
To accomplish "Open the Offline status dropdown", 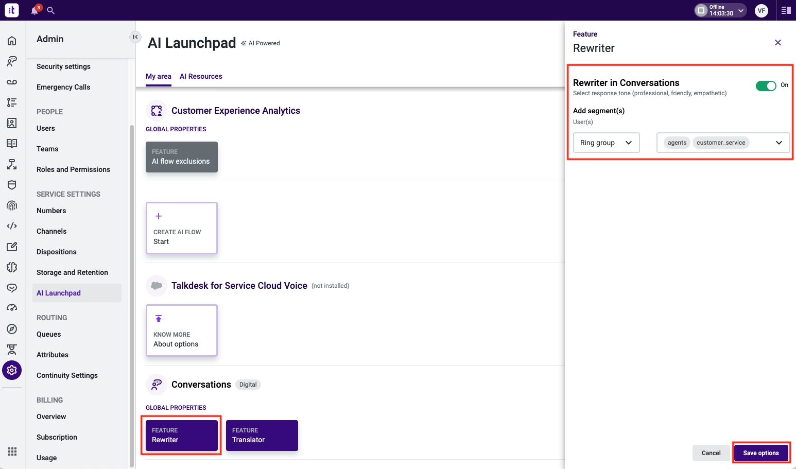I will [x=721, y=10].
